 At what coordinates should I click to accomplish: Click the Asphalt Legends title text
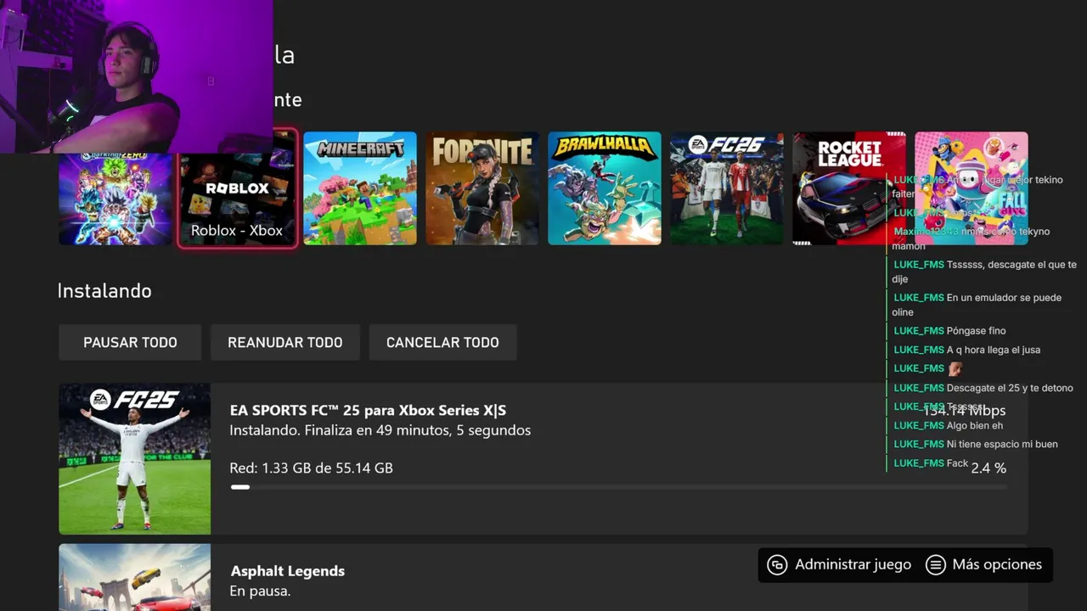tap(288, 571)
